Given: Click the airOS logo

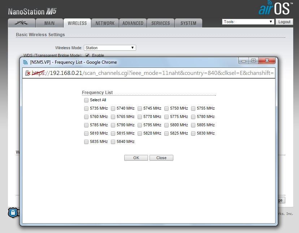Looking at the screenshot, I should tap(276, 8).
